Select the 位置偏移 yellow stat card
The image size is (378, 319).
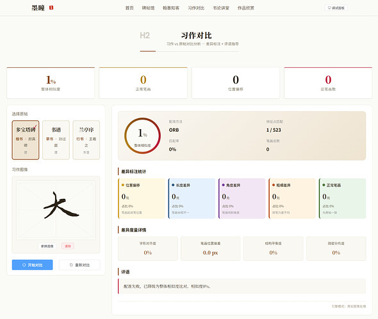pyautogui.click(x=142, y=198)
